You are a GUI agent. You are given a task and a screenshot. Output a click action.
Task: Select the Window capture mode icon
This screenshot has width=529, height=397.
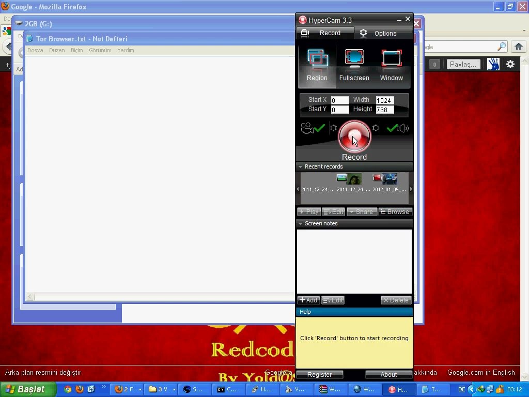click(x=392, y=66)
